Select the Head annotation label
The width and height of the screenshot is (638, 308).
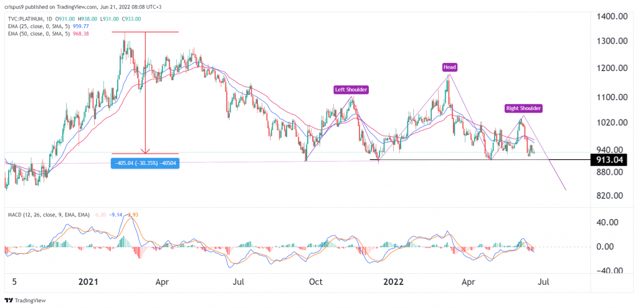click(x=449, y=67)
